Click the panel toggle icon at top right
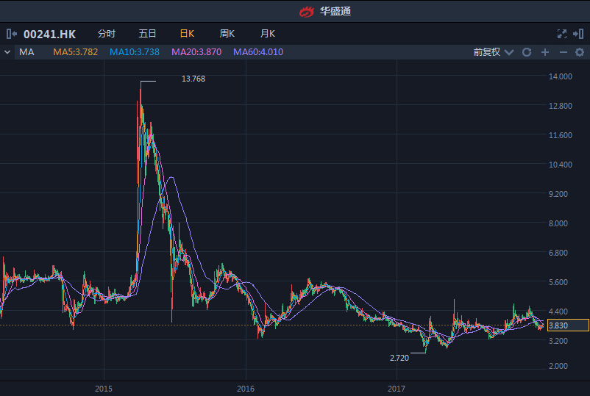The image size is (590, 396). (x=579, y=34)
